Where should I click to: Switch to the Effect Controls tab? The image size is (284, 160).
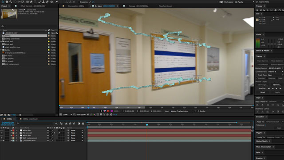32,6
